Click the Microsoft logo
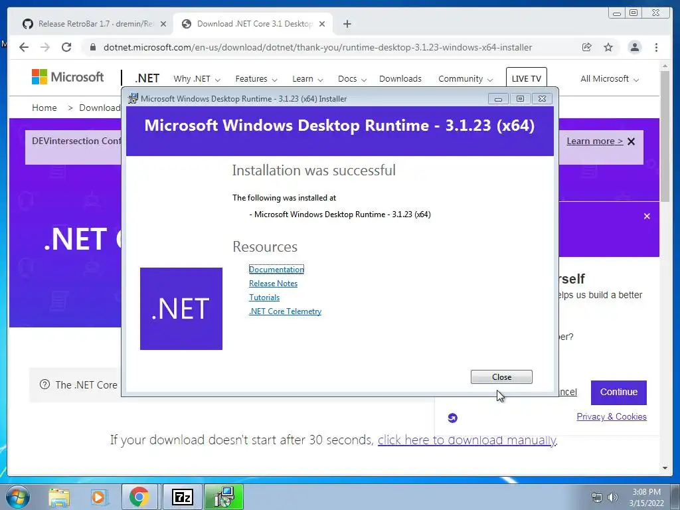 (68, 77)
